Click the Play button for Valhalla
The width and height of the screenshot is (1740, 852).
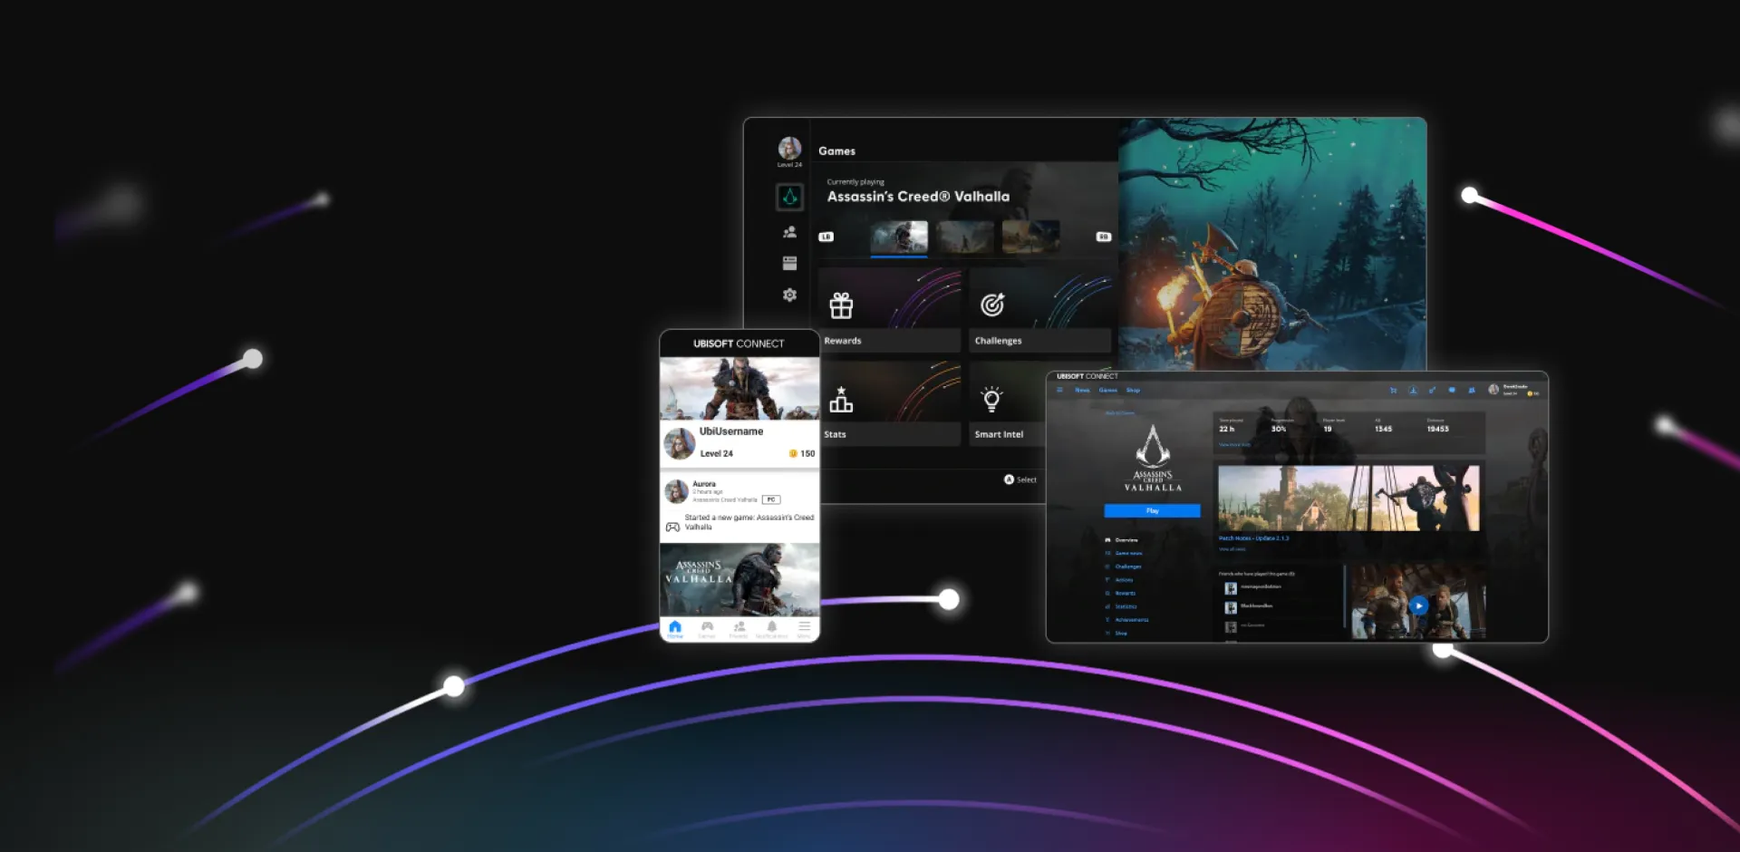pos(1153,511)
